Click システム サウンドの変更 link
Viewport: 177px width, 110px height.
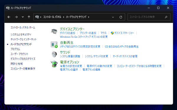pyautogui.click(x=96, y=56)
